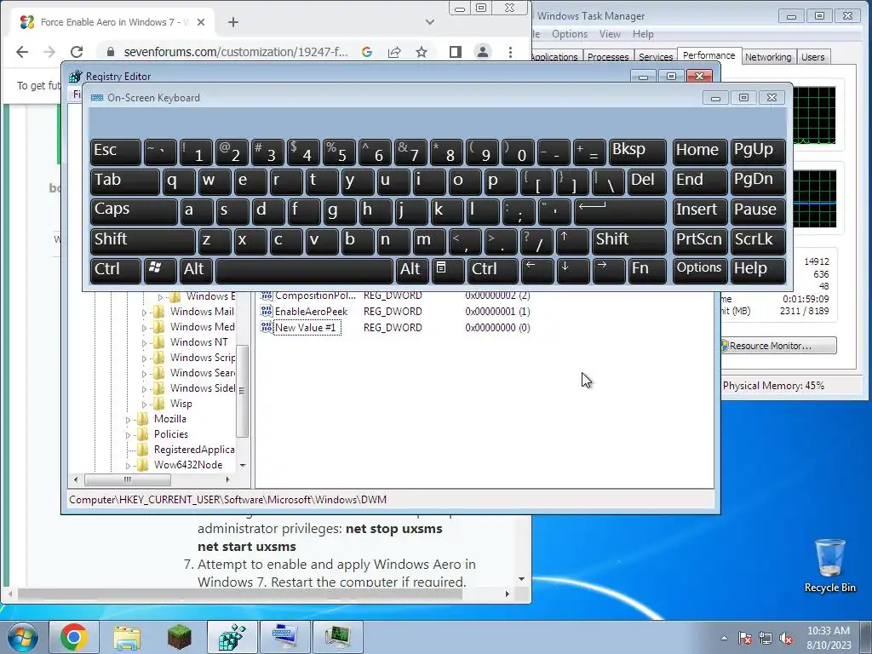Expand the Policies registry key
The image size is (872, 654).
128,435
